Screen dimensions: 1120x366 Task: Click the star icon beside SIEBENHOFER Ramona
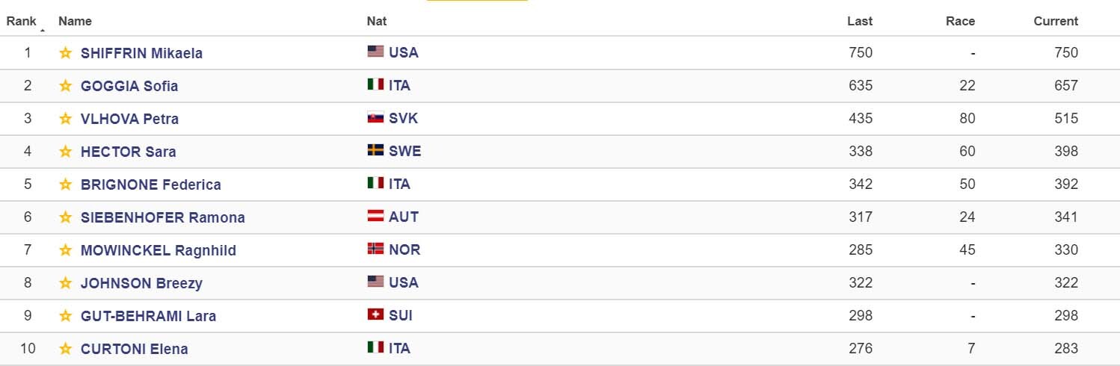pyautogui.click(x=66, y=217)
